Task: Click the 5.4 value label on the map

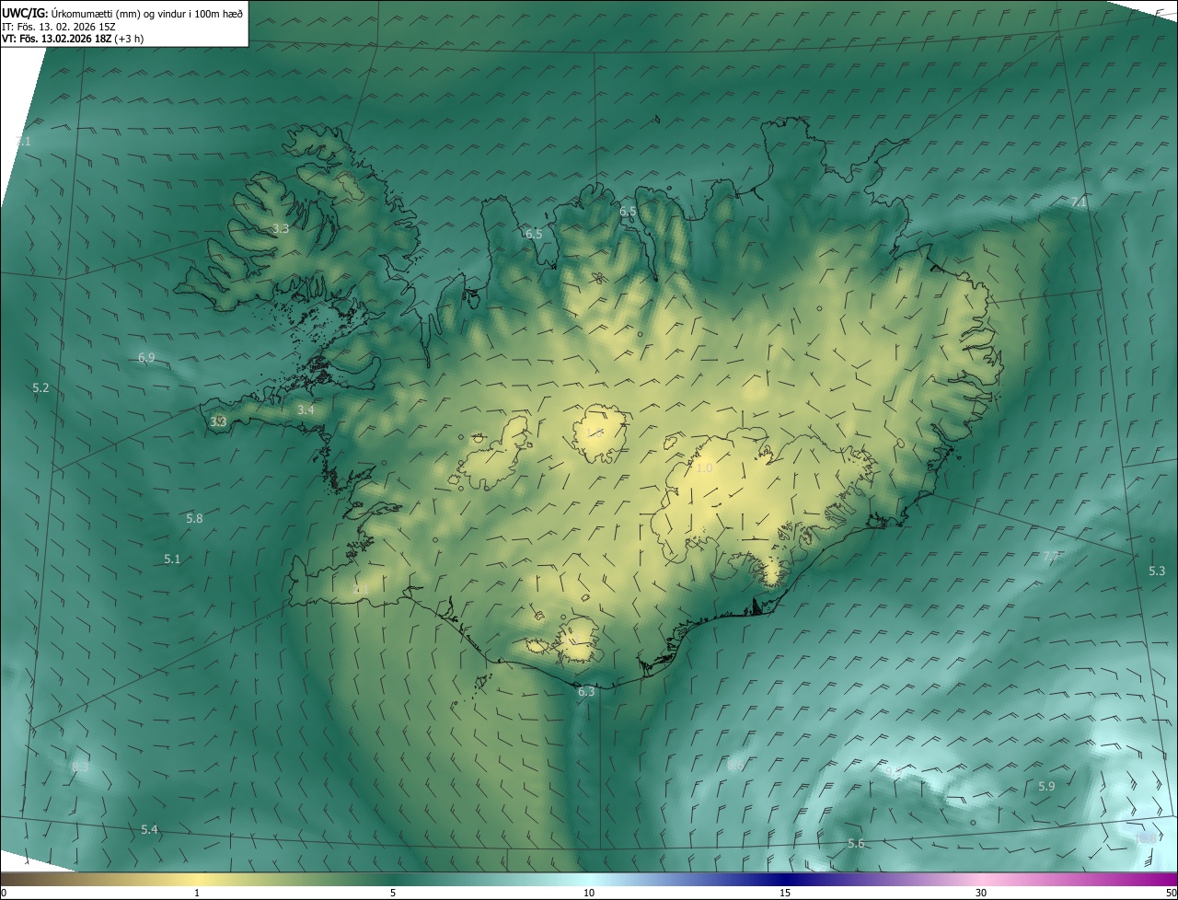Action: click(x=149, y=830)
